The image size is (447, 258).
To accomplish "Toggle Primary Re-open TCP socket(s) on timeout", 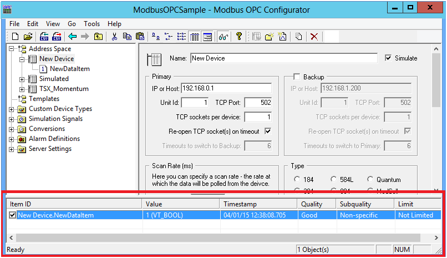I will 268,131.
